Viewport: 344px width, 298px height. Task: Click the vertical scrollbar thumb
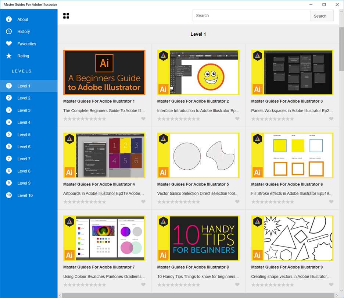coord(341,49)
